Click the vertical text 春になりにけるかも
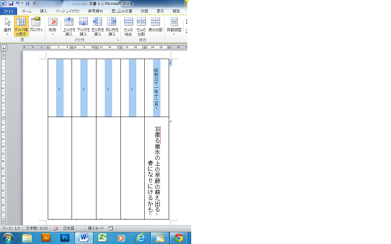Image resolution: width=391 pixels, height=244 pixels. (150, 187)
